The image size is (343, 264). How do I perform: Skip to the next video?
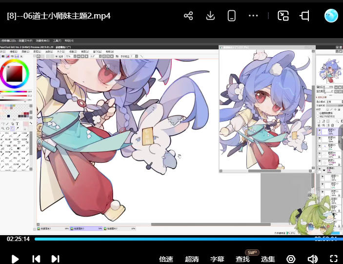coord(55,259)
